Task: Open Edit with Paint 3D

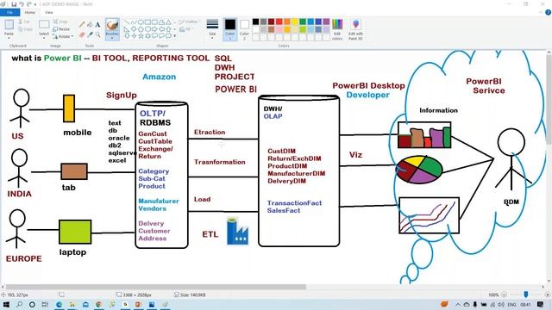Action: 355,29
